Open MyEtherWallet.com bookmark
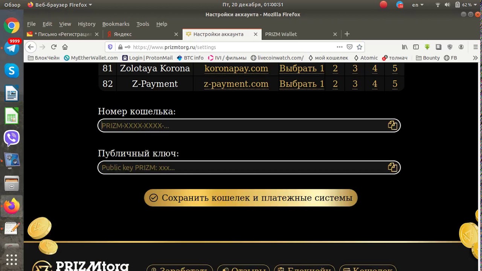Viewport: 482px width, 271px height. 91,58
